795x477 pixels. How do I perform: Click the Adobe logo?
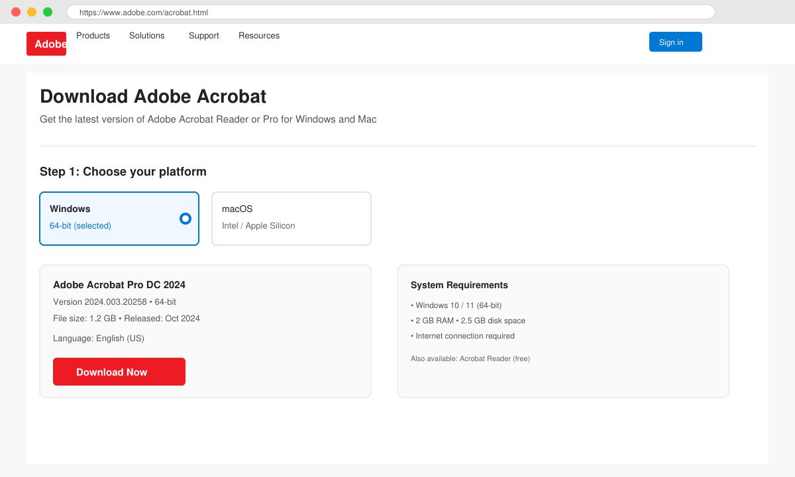pos(46,44)
